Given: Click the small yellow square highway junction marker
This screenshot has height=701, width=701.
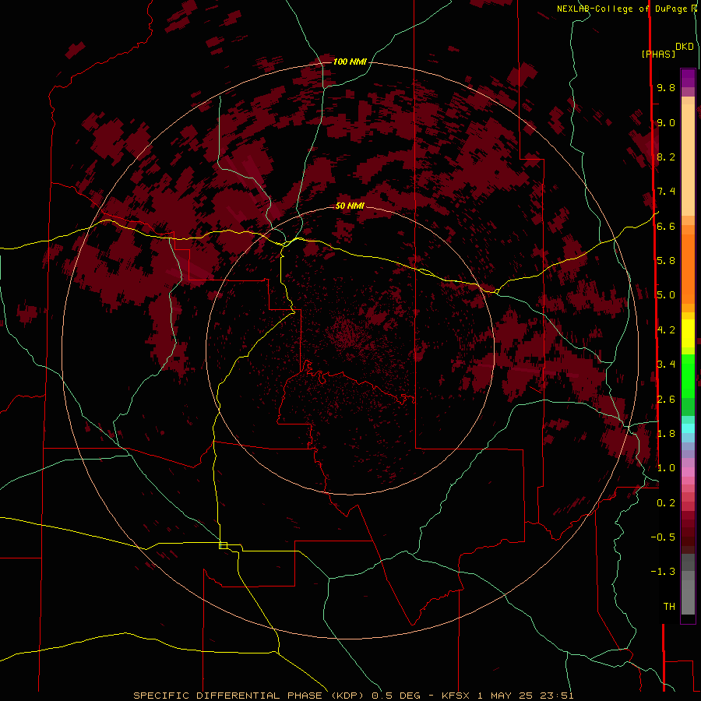Looking at the screenshot, I should 223,545.
